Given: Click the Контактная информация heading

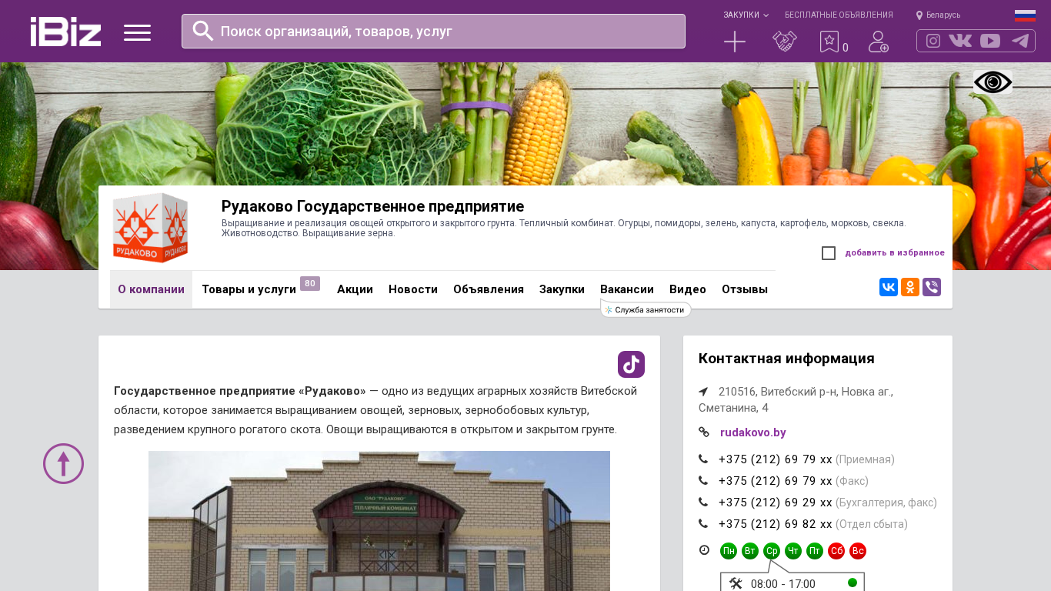Looking at the screenshot, I should [786, 359].
